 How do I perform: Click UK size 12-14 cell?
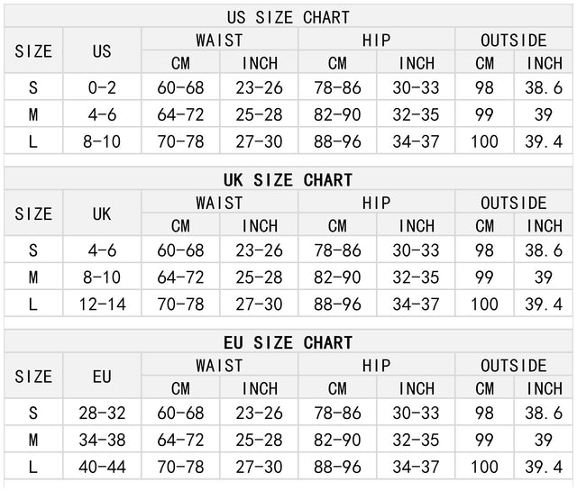coord(102,304)
